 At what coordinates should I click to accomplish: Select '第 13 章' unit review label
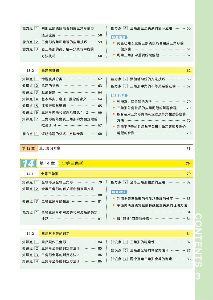[29, 148]
